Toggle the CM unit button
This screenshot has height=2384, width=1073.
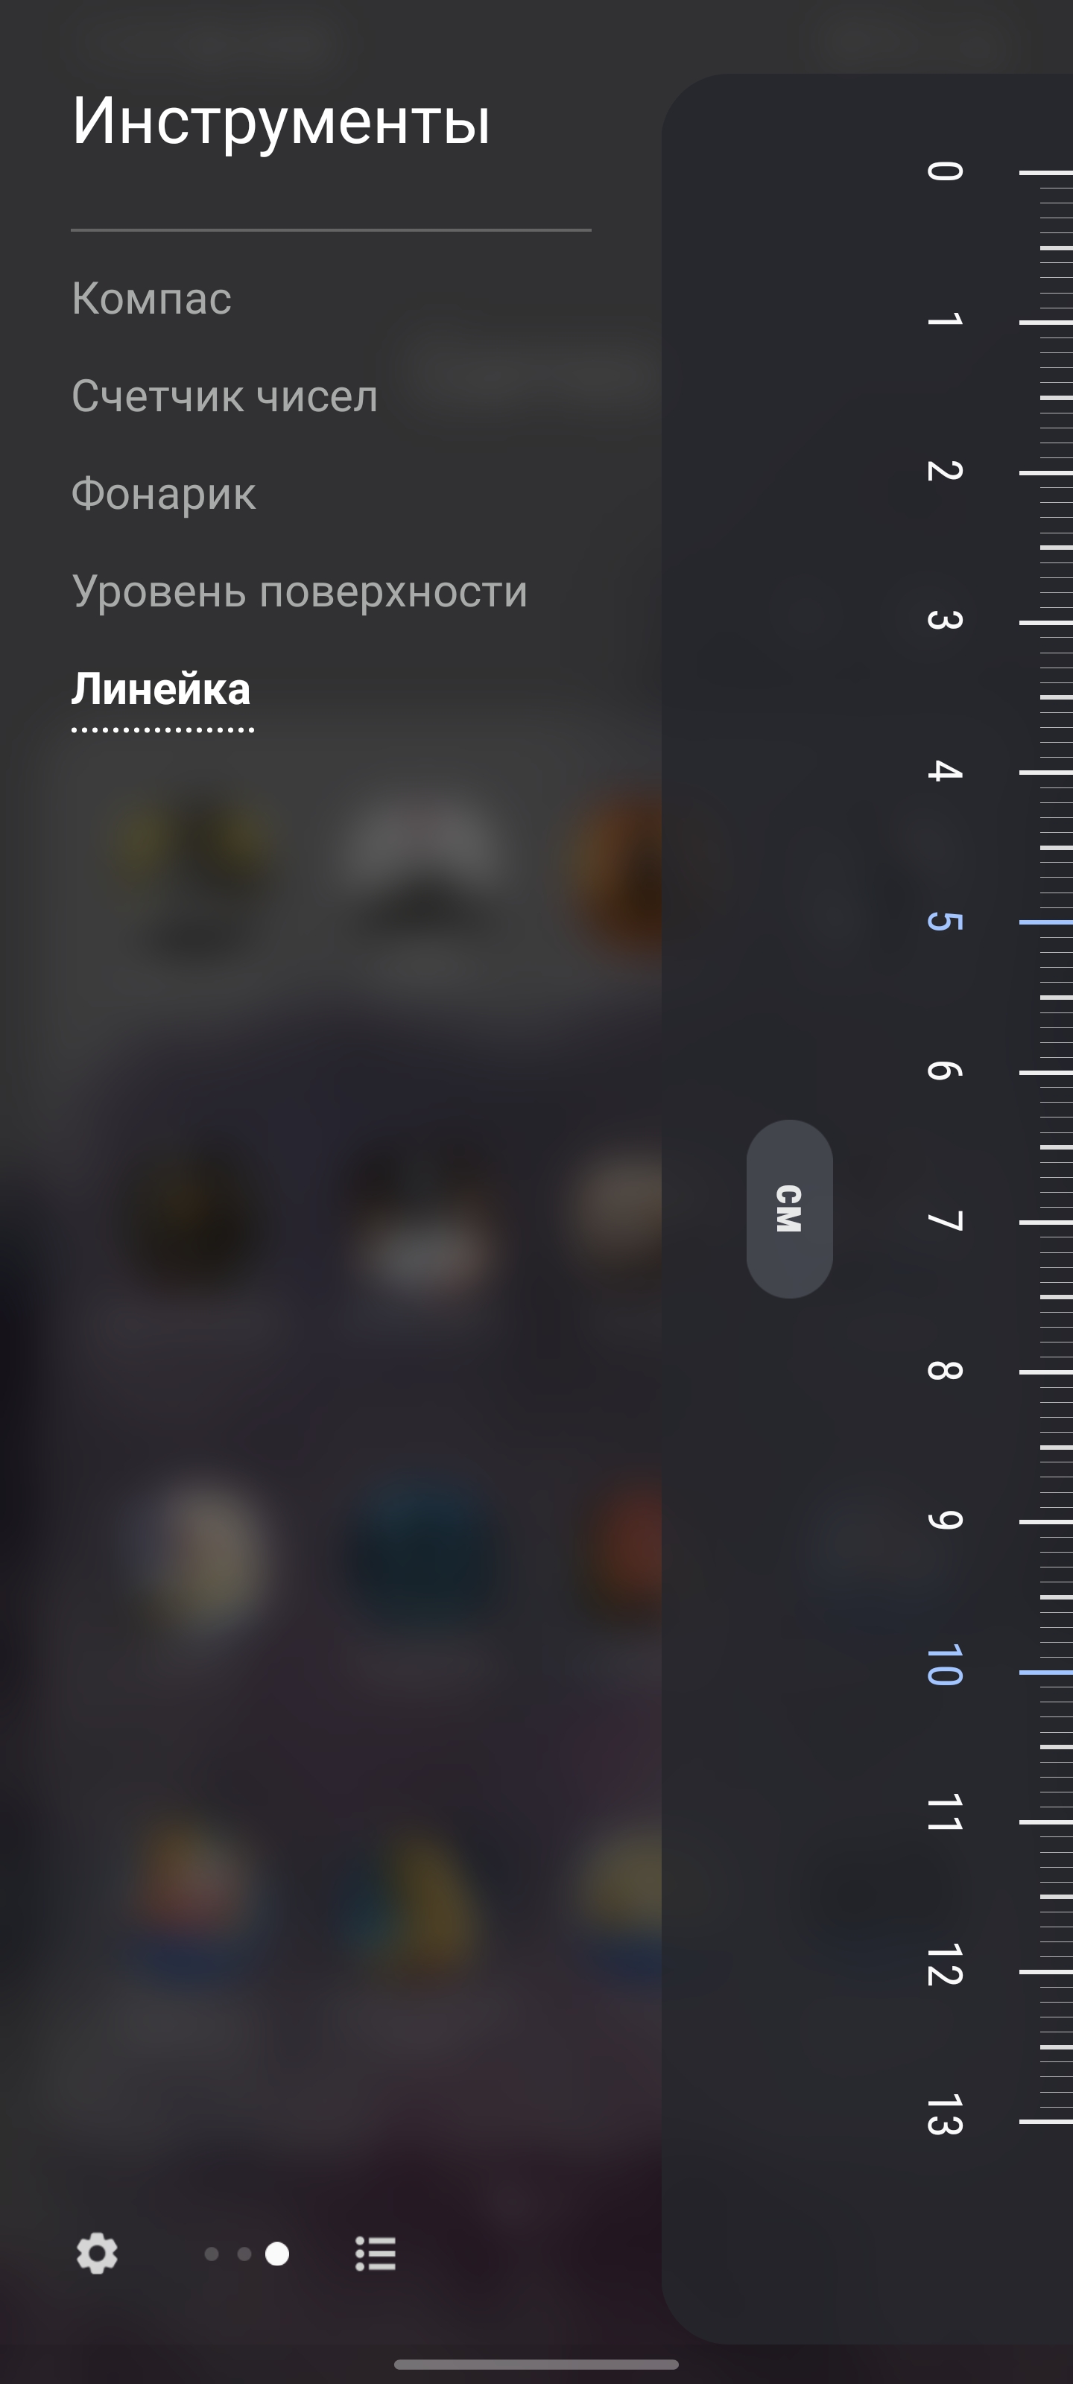point(789,1208)
